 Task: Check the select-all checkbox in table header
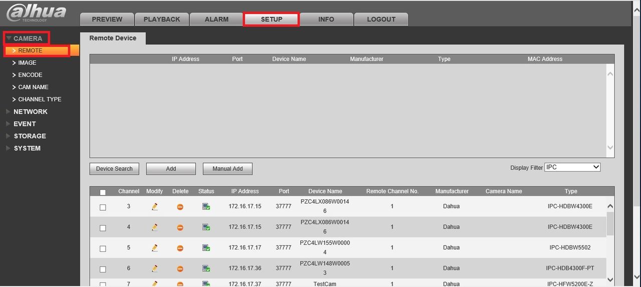pos(103,192)
